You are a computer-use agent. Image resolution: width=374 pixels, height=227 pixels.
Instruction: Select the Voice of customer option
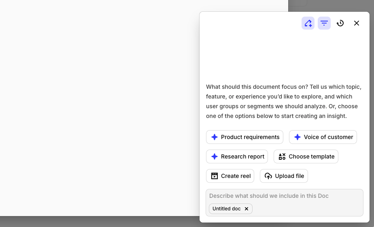point(323,137)
